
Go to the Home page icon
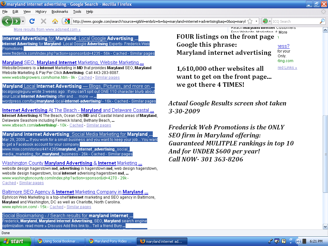[55, 21]
